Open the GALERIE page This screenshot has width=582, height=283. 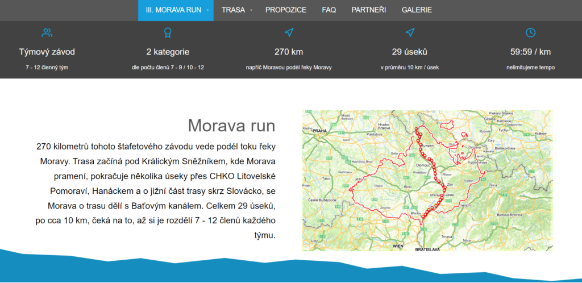[x=417, y=10]
